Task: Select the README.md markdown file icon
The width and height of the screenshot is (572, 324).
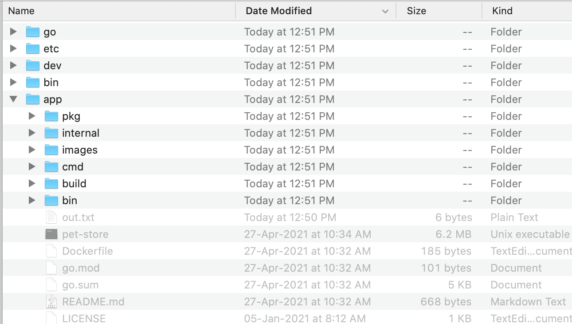Action: 51,301
